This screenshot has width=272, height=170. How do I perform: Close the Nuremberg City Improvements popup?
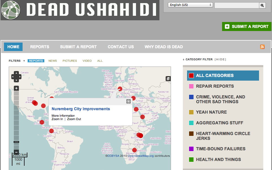point(129,101)
